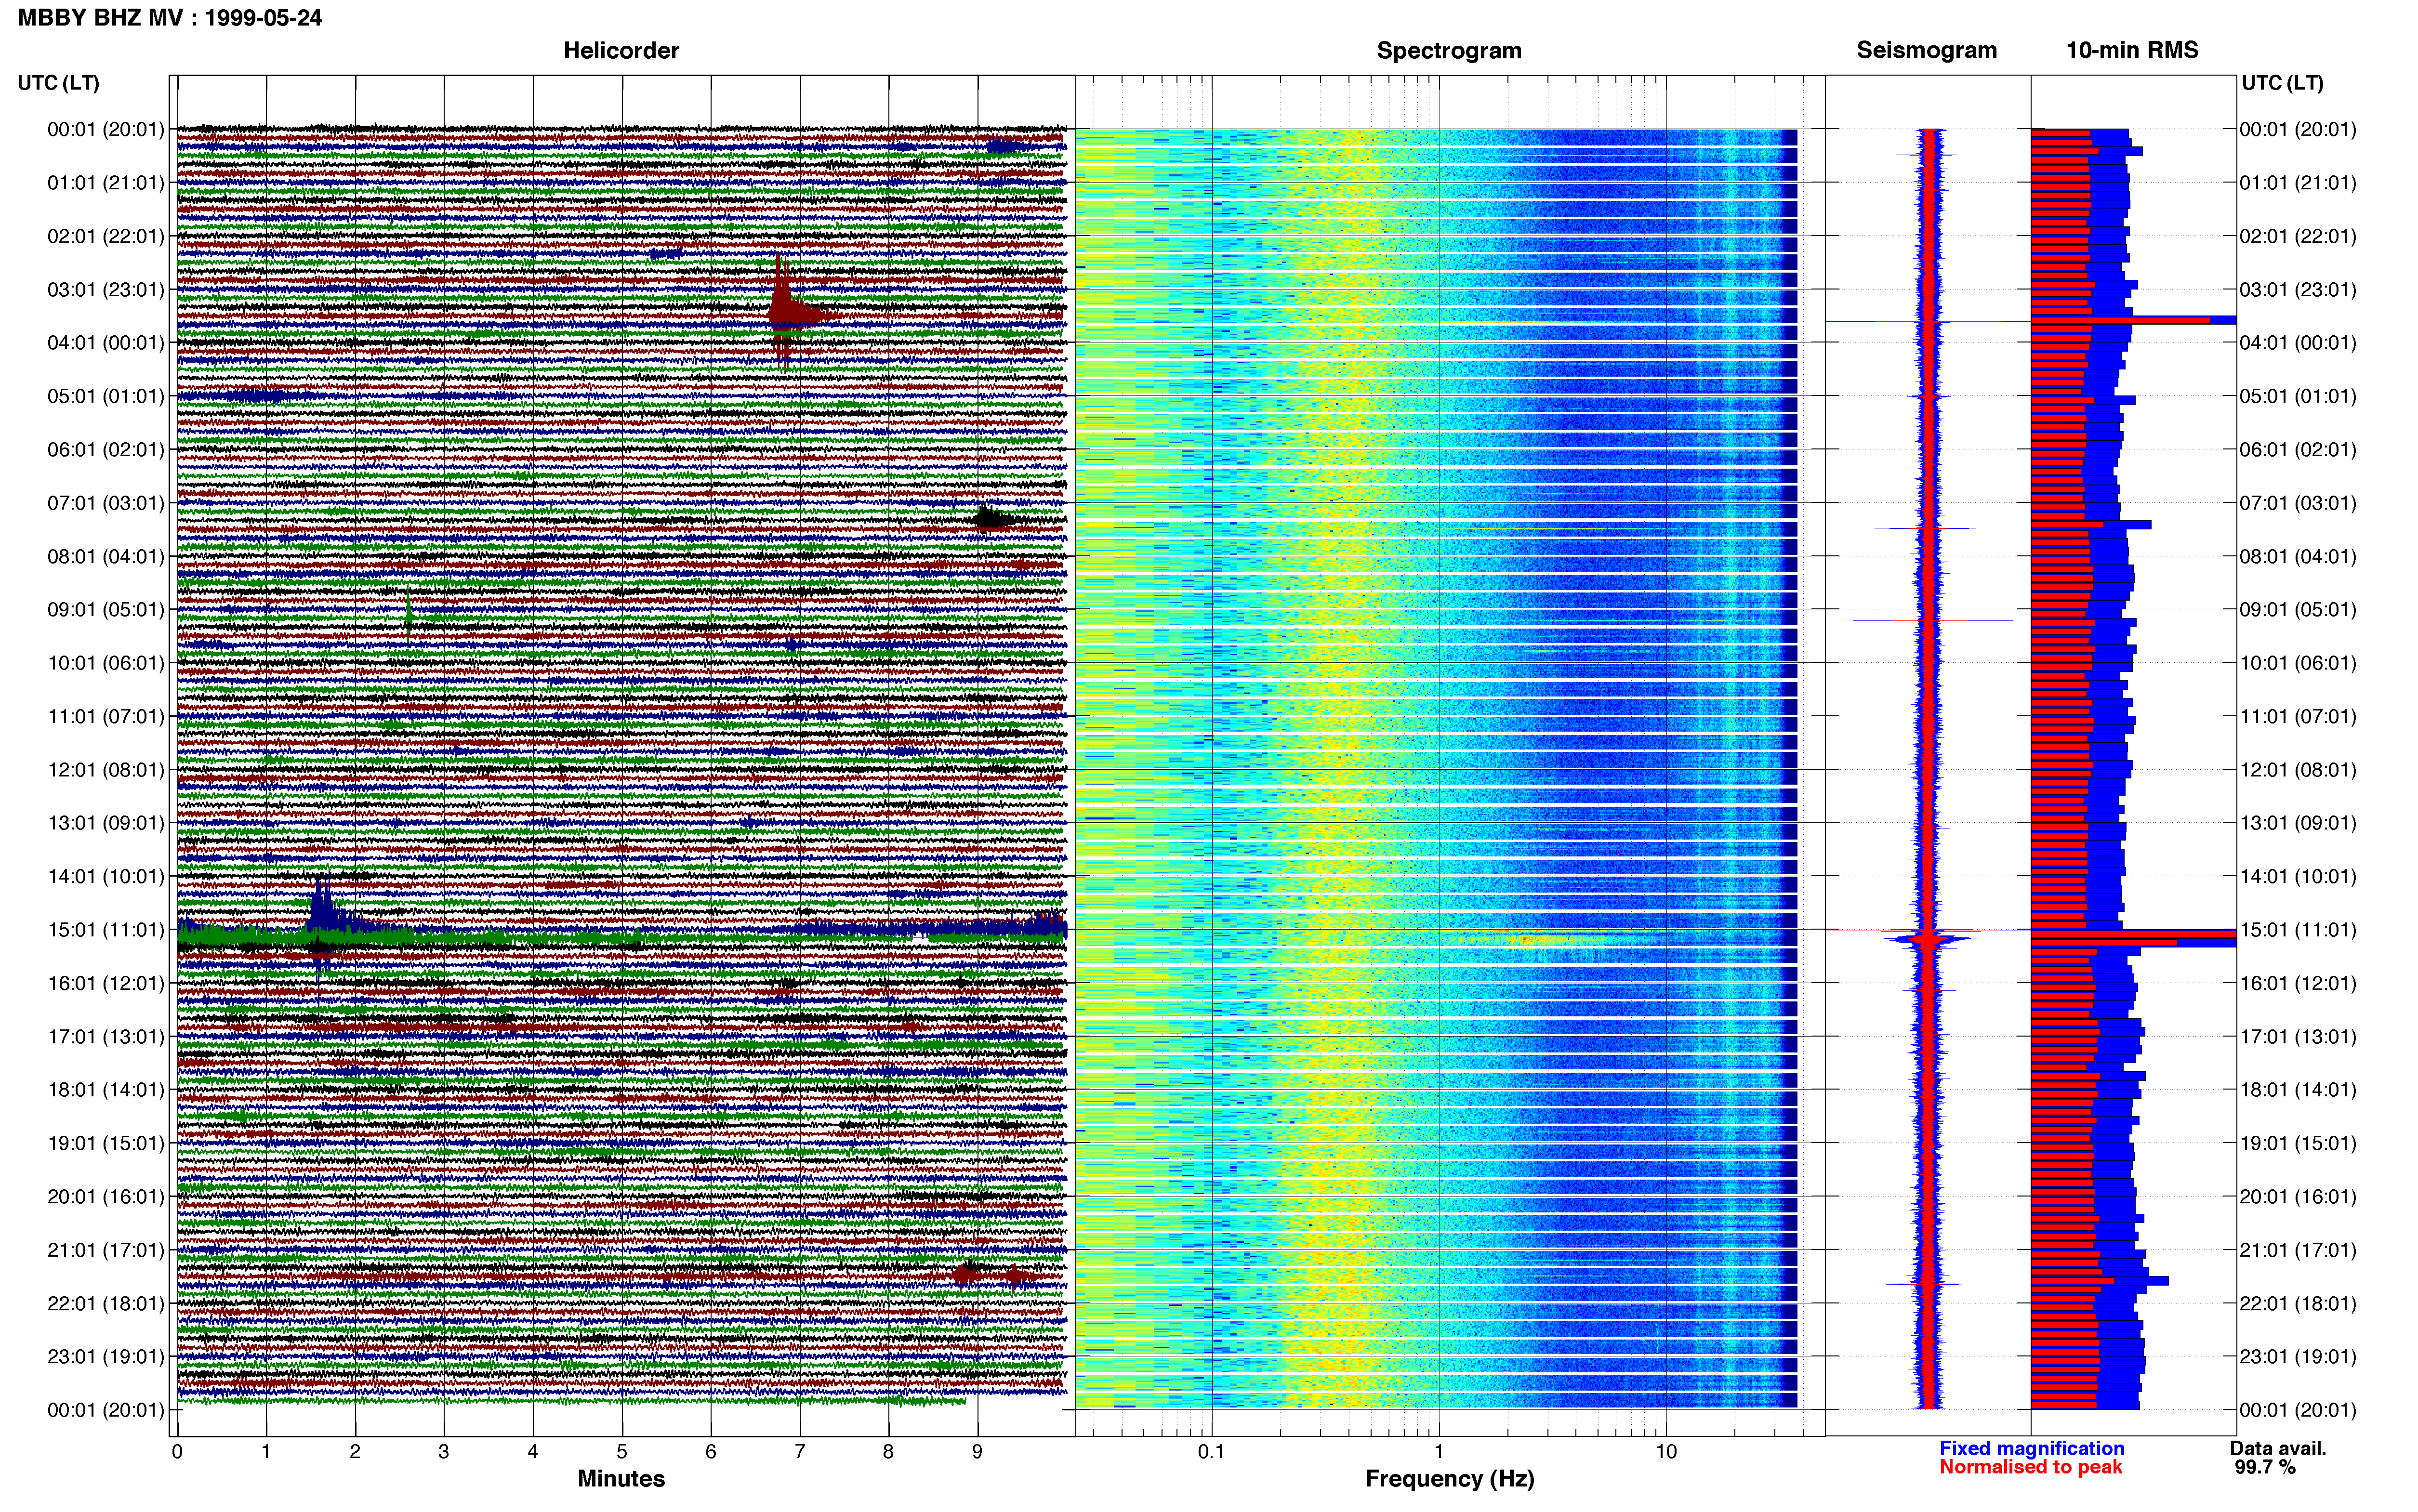
Task: Click the plot title MBBY BHZ MV : 1999-05-24
Action: (x=170, y=17)
